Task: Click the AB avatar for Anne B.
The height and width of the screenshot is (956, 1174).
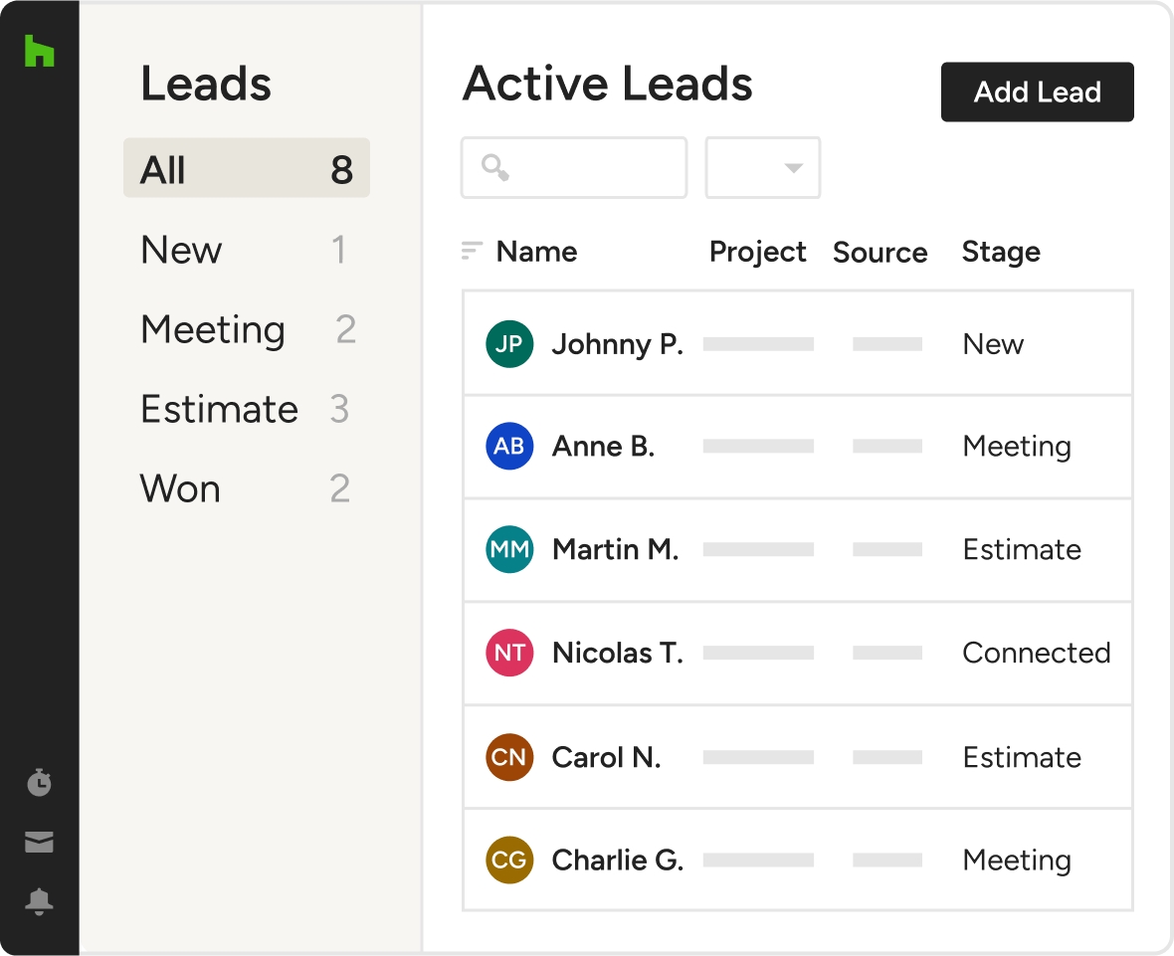Action: point(509,447)
